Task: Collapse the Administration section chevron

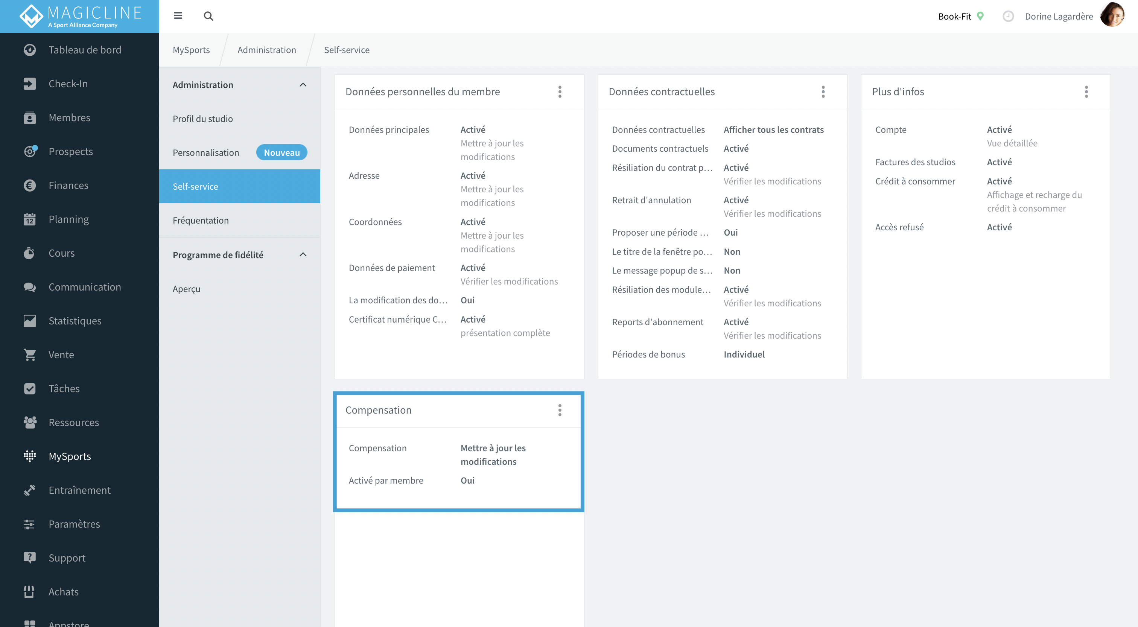Action: [303, 85]
